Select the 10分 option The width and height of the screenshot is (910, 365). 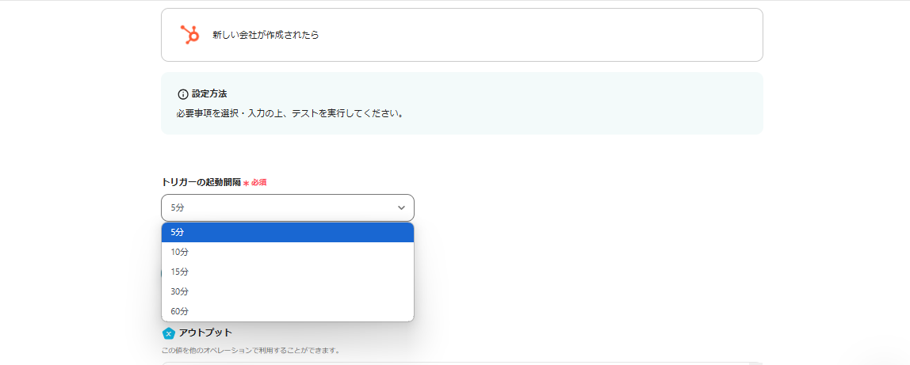click(x=288, y=252)
